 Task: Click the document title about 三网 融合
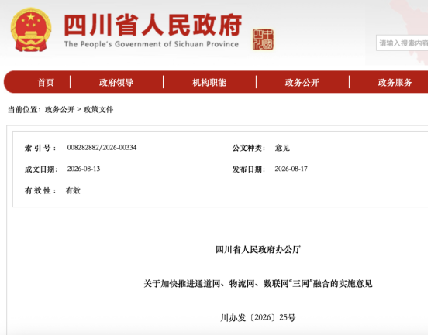(x=258, y=283)
